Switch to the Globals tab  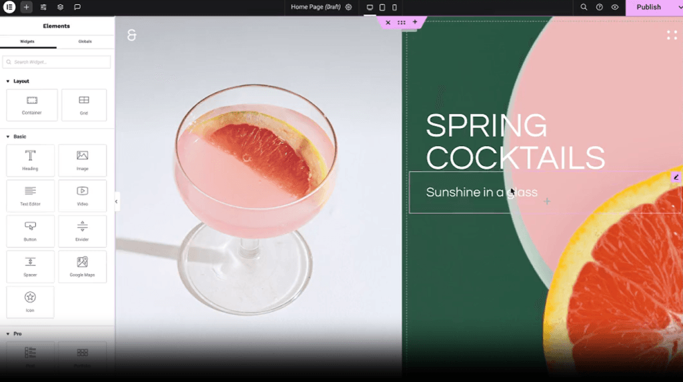coord(85,41)
